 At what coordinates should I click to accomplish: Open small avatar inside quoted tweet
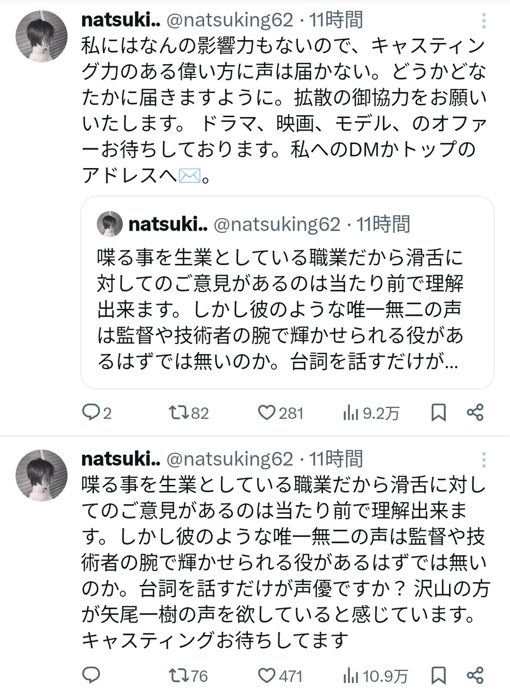[x=110, y=224]
